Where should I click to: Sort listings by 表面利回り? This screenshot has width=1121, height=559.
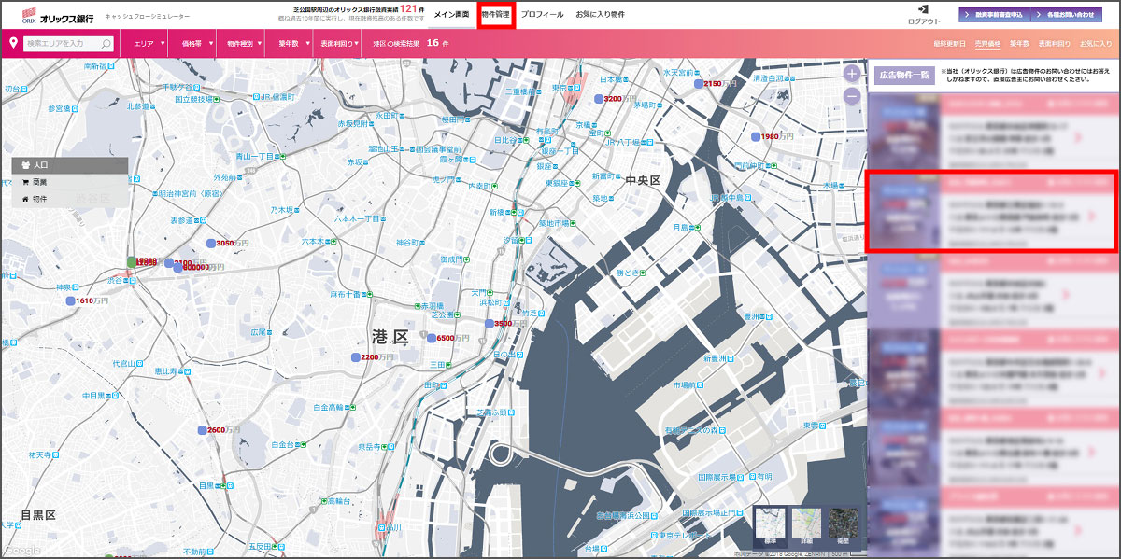1054,44
